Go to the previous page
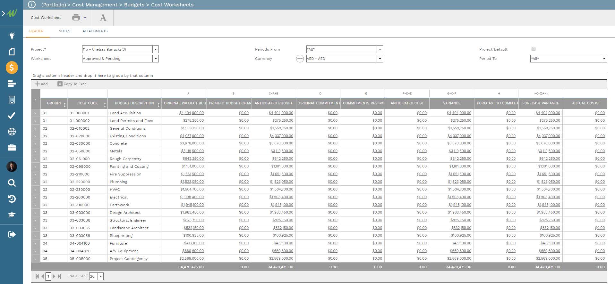 tap(43, 276)
